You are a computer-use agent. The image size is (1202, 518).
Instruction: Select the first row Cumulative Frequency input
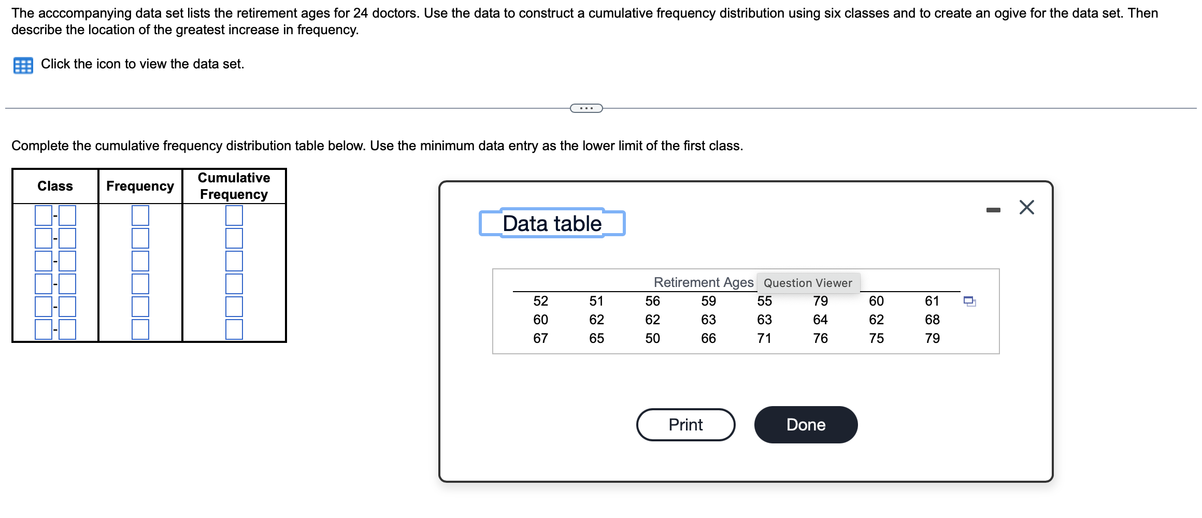coord(234,215)
